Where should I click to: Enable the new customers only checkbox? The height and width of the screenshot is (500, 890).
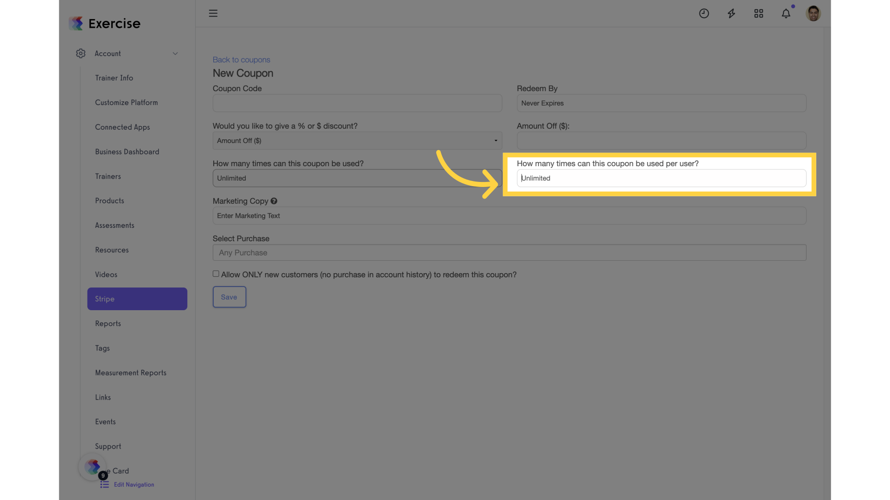point(216,274)
